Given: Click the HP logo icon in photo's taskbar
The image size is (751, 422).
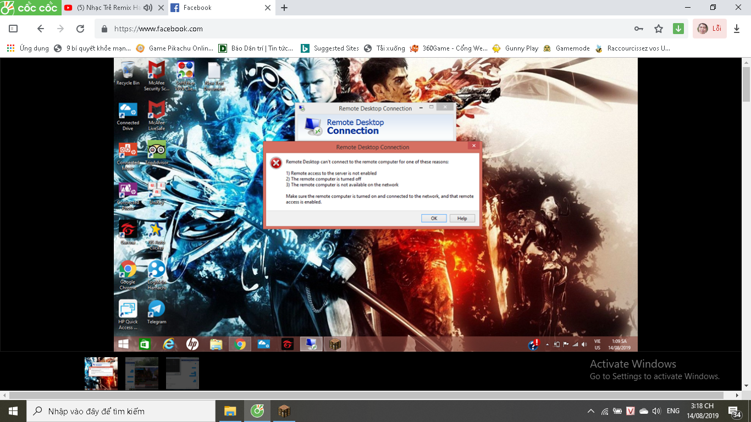Looking at the screenshot, I should 192,344.
